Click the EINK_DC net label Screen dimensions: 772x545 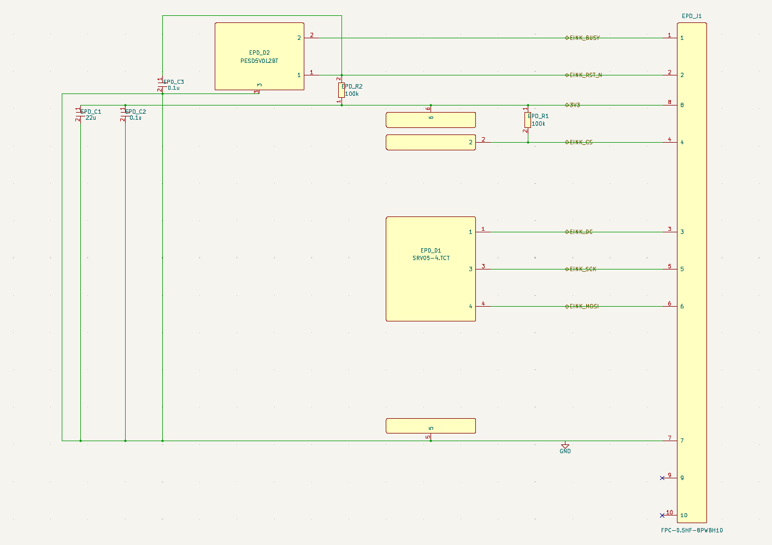click(579, 232)
